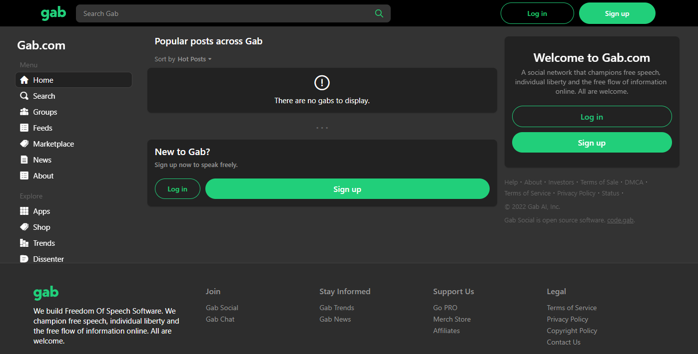Click the Home house icon in sidebar
Image resolution: width=698 pixels, height=354 pixels.
pyautogui.click(x=24, y=80)
